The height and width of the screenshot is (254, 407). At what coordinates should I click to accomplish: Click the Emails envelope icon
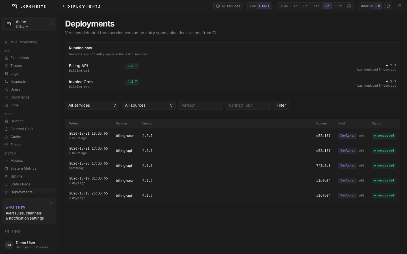(6, 145)
